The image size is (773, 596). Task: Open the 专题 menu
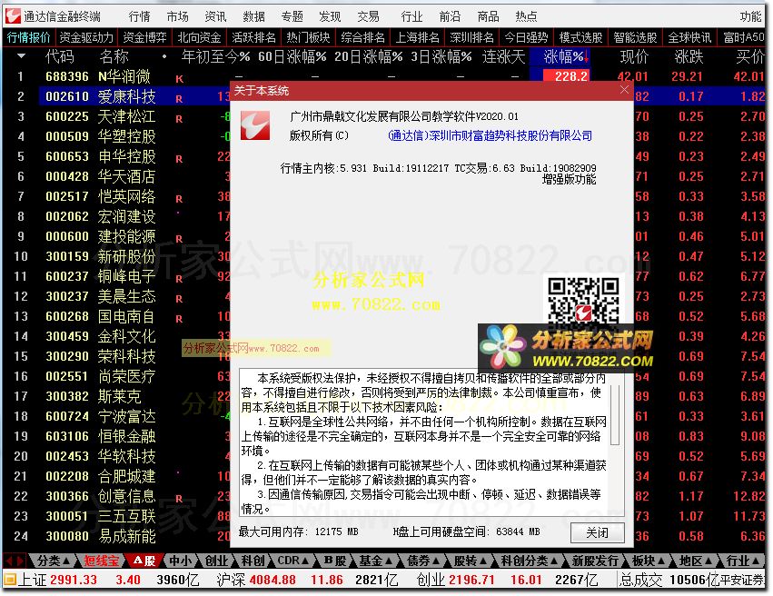tap(292, 16)
